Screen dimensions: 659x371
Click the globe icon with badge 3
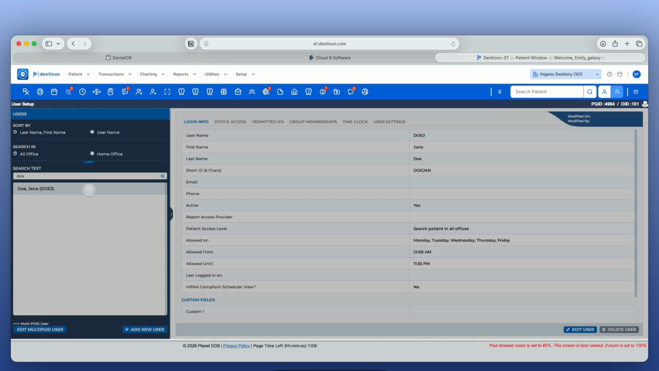266,92
